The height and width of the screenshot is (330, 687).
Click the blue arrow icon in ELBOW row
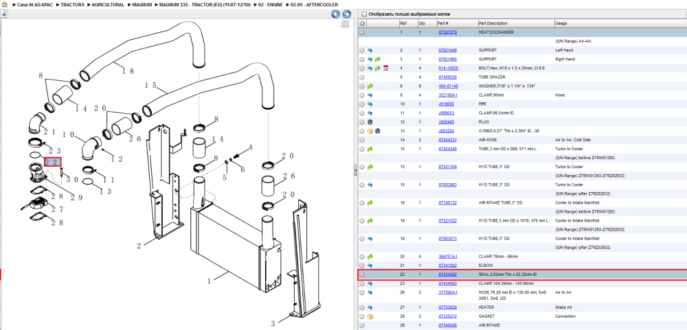370,266
